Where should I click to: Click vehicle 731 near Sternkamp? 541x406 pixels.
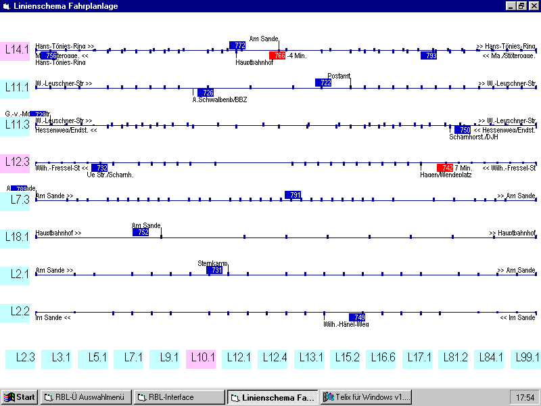pyautogui.click(x=214, y=270)
